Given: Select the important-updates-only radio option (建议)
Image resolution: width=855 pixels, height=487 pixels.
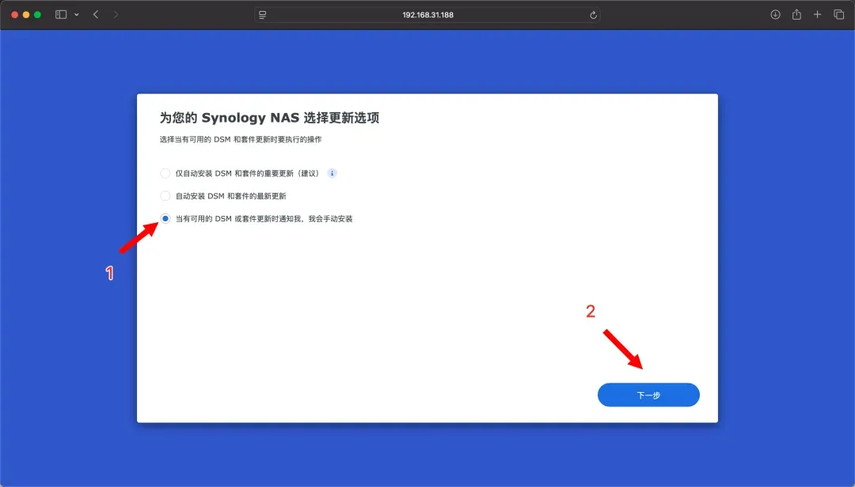Looking at the screenshot, I should tap(165, 173).
